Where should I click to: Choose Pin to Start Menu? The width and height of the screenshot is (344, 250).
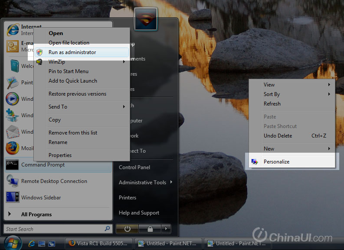click(x=82, y=71)
